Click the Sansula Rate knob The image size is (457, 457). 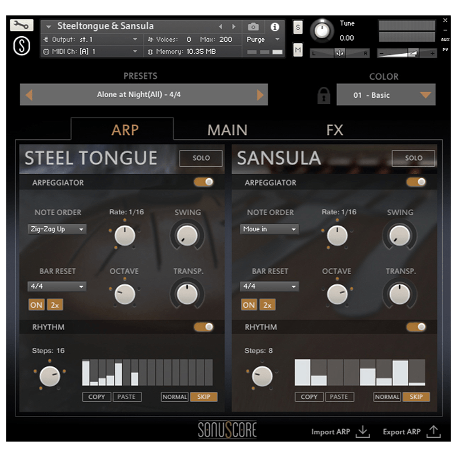tap(337, 235)
